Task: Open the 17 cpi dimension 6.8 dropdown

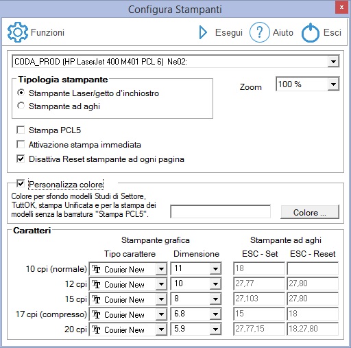Action: [x=215, y=314]
